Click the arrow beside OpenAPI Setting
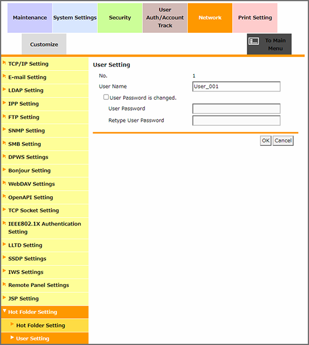This screenshot has width=309, height=345. tap(4, 196)
